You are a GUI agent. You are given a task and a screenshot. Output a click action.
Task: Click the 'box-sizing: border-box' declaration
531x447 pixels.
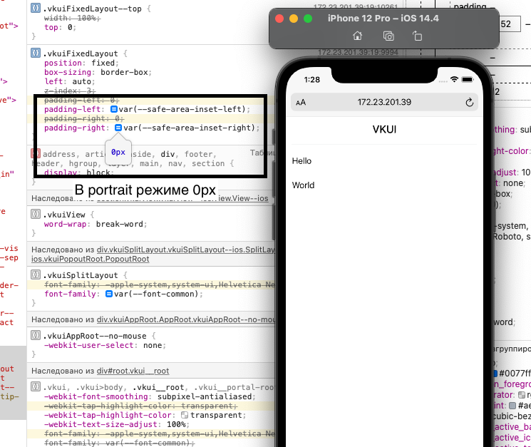(98, 72)
